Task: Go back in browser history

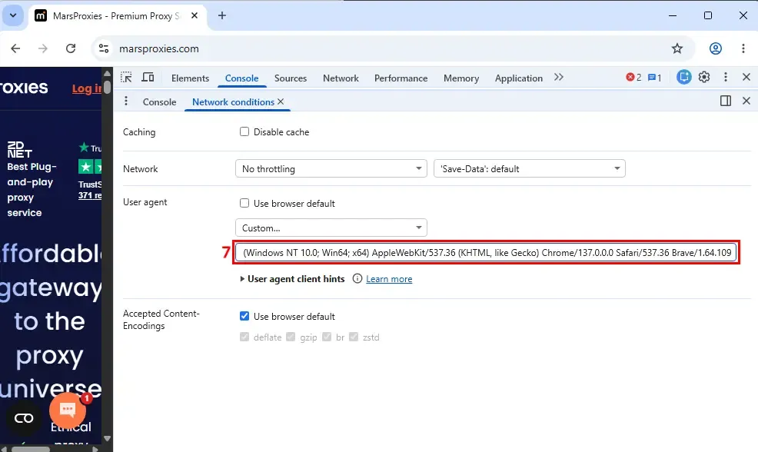Action: coord(15,48)
